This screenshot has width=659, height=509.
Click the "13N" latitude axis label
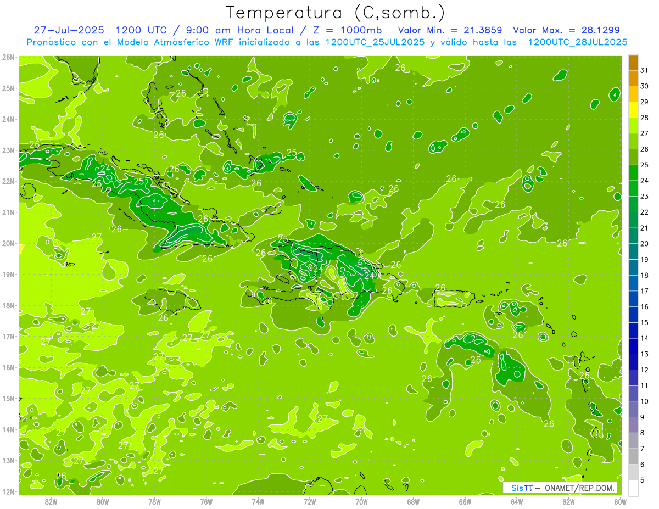pyautogui.click(x=8, y=460)
